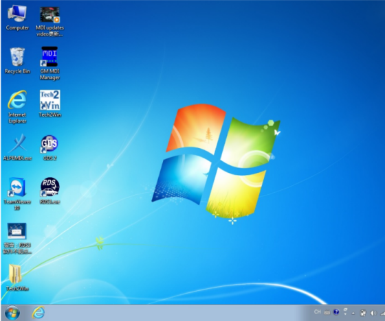Image resolution: width=385 pixels, height=321 pixels.
Task: Launch Internet Explorer from the taskbar
Action: tap(38, 312)
